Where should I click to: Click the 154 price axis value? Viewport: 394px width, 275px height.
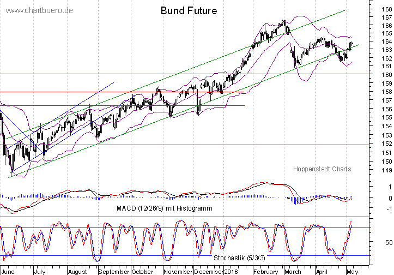click(x=386, y=126)
